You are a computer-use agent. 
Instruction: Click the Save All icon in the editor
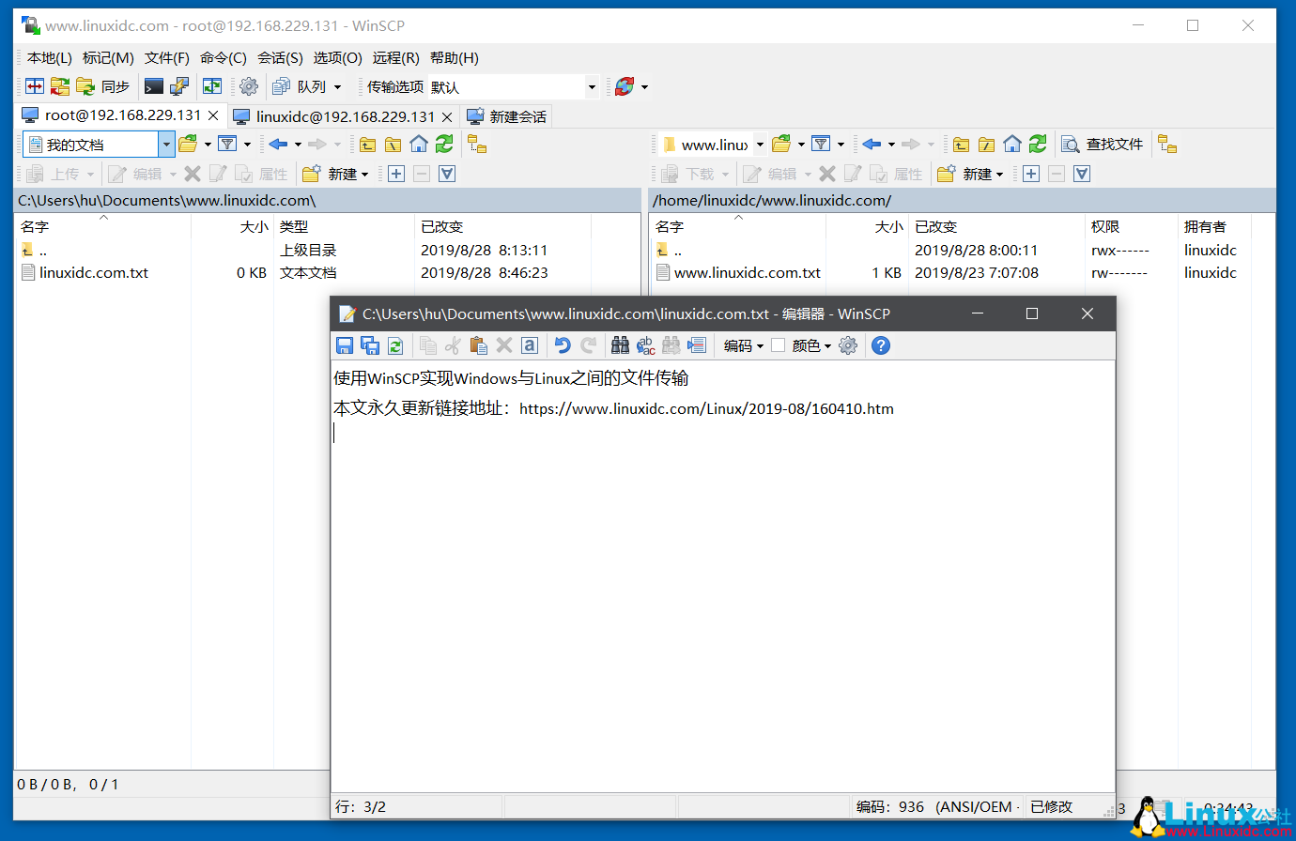tap(370, 345)
